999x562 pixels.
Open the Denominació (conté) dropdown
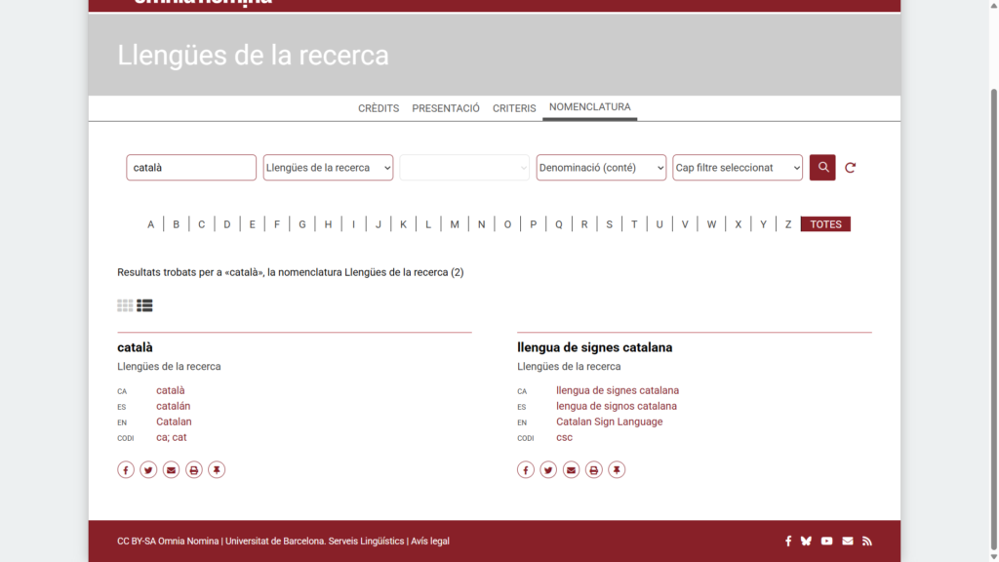[x=601, y=167]
